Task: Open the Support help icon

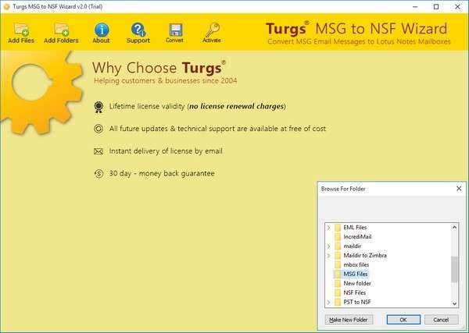Action: 138,30
